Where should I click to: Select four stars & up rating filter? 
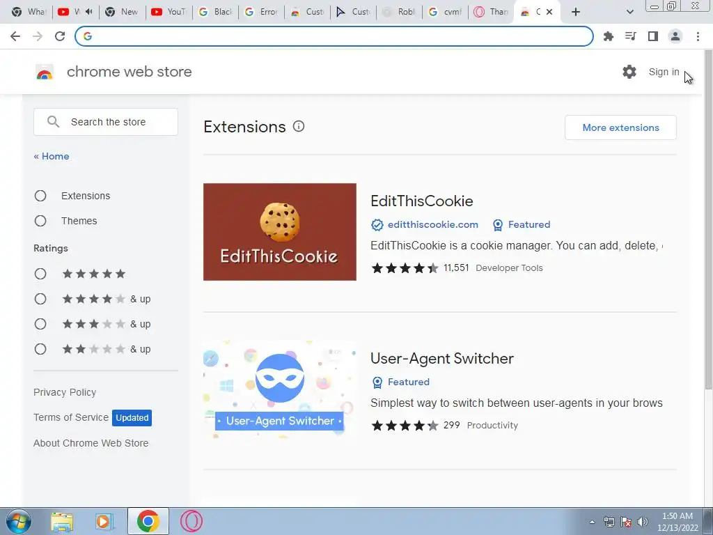(x=40, y=299)
